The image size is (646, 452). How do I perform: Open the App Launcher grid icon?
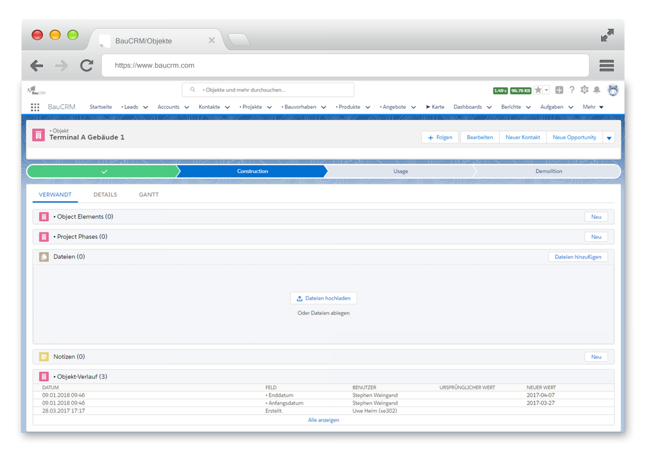(x=35, y=107)
